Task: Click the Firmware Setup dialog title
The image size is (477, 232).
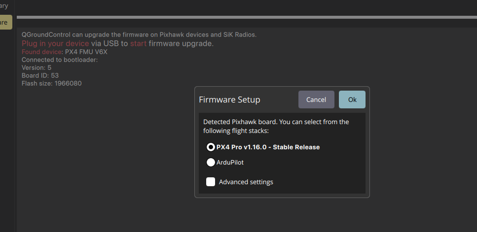Action: click(x=229, y=100)
